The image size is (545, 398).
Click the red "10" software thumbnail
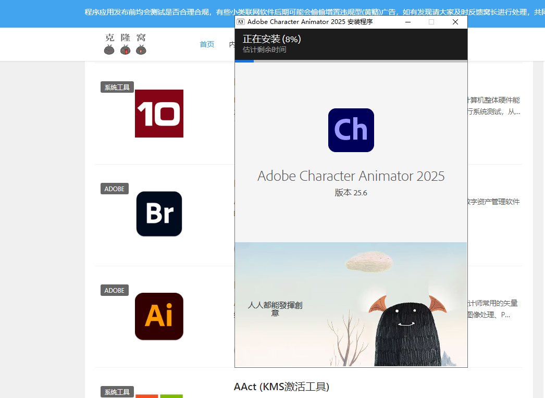pos(159,114)
